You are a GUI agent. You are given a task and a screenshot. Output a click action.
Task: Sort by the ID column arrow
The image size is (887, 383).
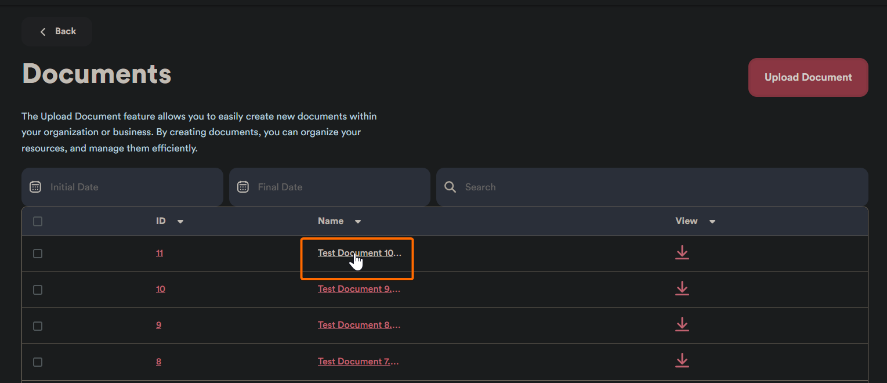pyautogui.click(x=180, y=222)
